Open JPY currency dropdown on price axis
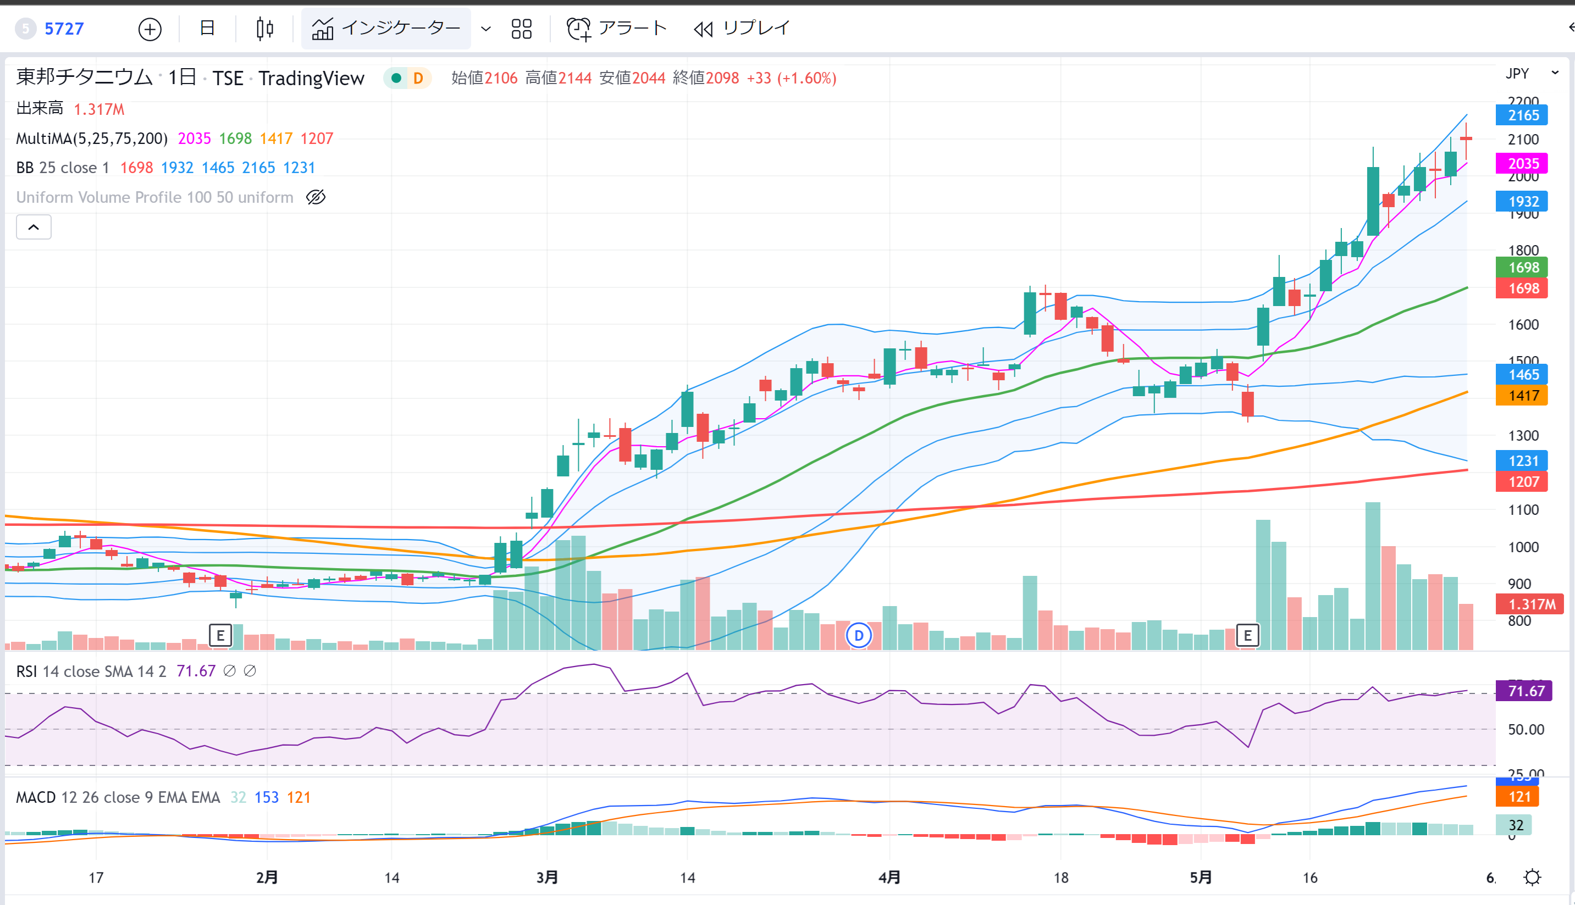This screenshot has height=905, width=1575. tap(1532, 73)
